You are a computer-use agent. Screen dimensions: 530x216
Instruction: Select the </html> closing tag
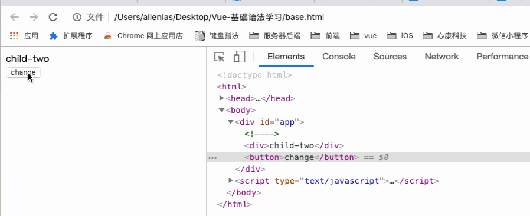pos(234,204)
